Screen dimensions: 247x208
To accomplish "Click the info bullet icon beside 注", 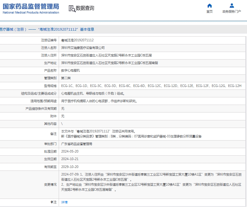I will (x=52, y=202).
